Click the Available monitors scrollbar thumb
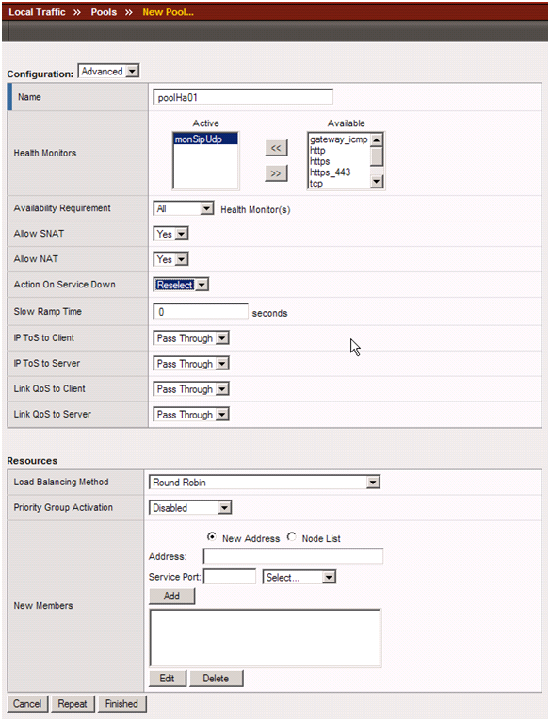550x721 pixels. [x=377, y=156]
